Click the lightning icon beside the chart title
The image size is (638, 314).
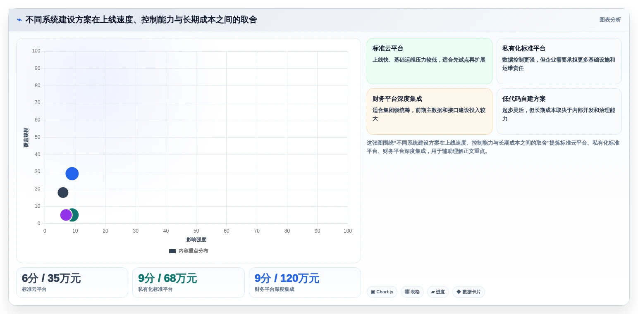point(19,20)
